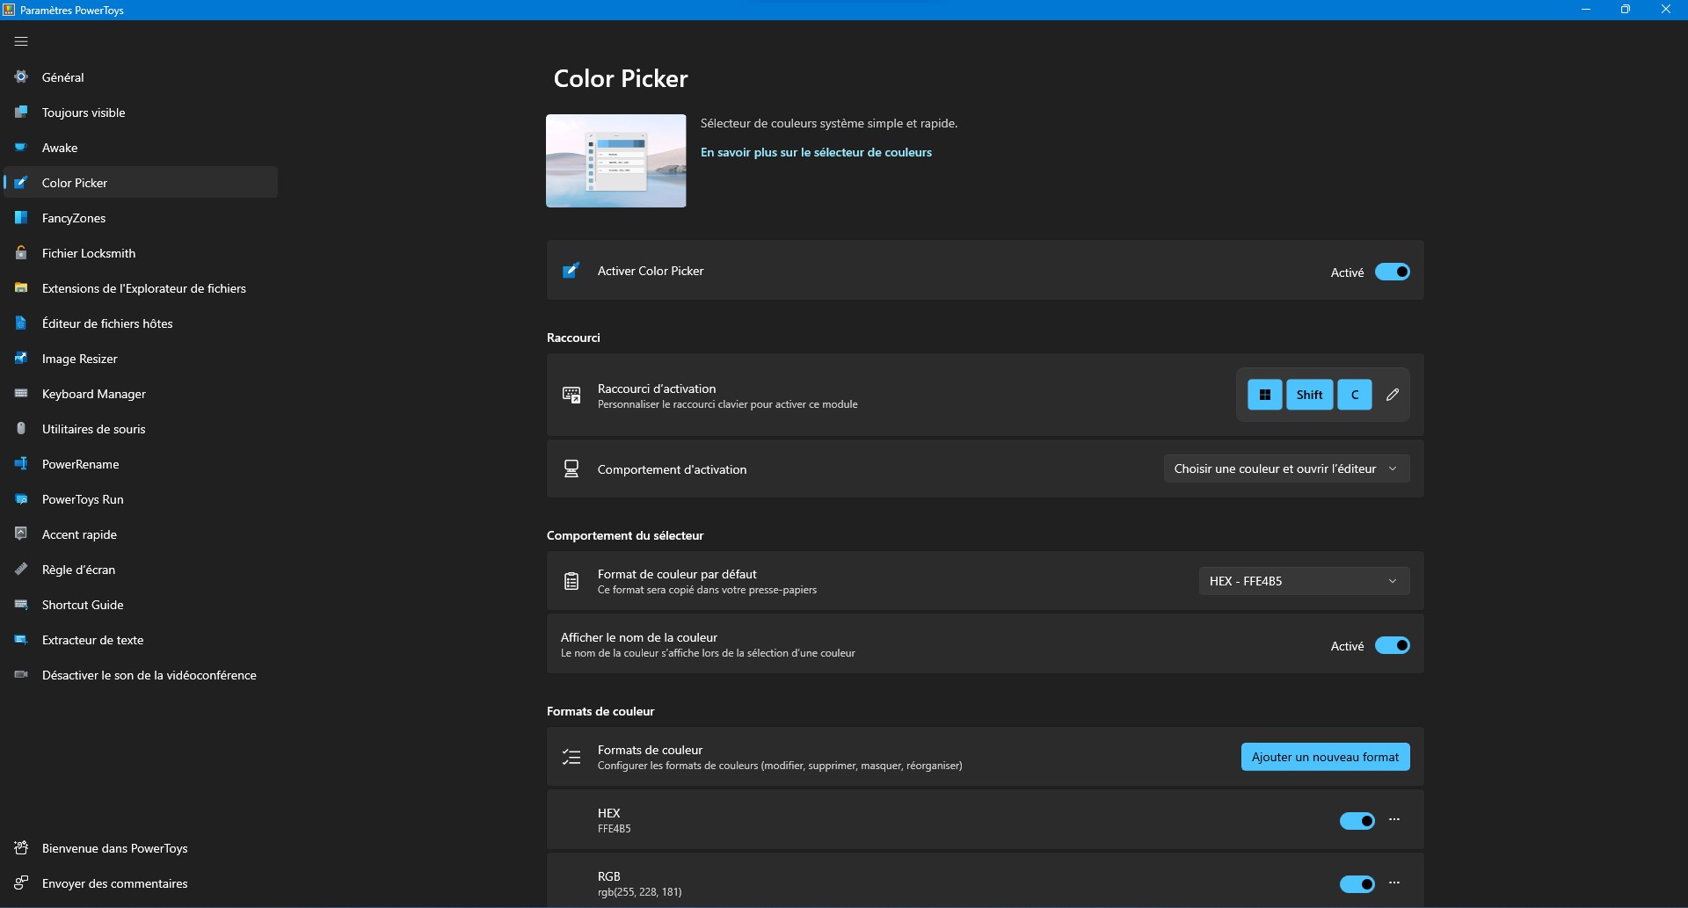
Task: Click the Awake cup icon
Action: point(21,148)
